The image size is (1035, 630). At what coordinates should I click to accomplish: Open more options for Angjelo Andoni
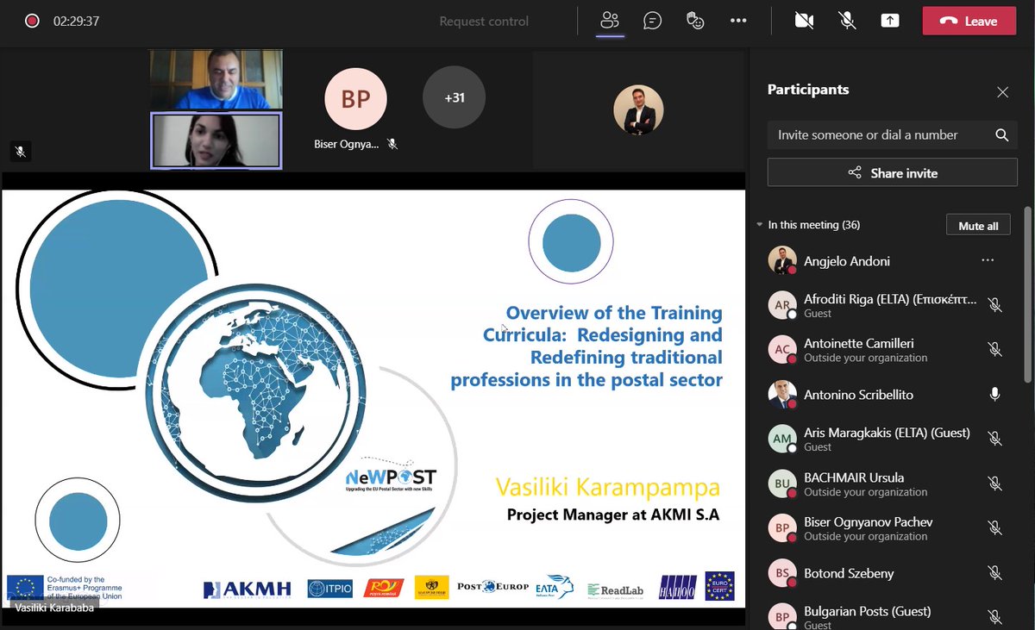988,260
